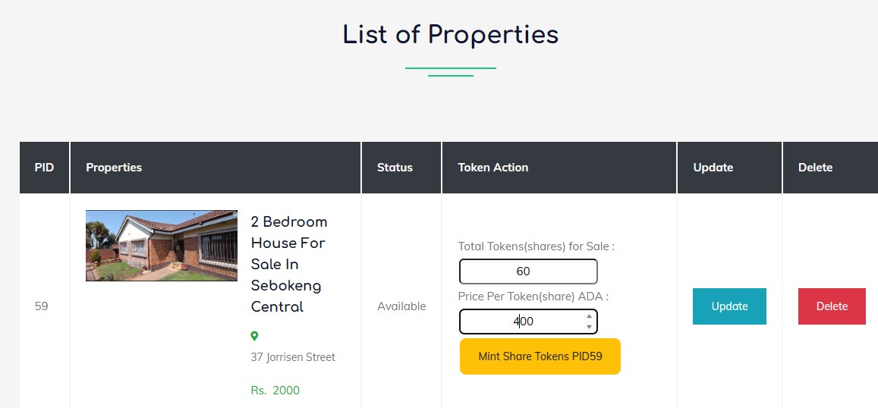Focus the Price Per Token field showing 400
The width and height of the screenshot is (878, 408).
click(x=522, y=322)
